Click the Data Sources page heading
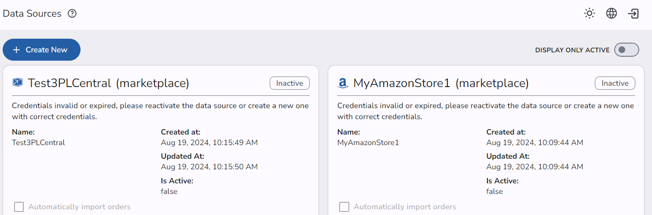Image resolution: width=652 pixels, height=215 pixels. coord(32,14)
